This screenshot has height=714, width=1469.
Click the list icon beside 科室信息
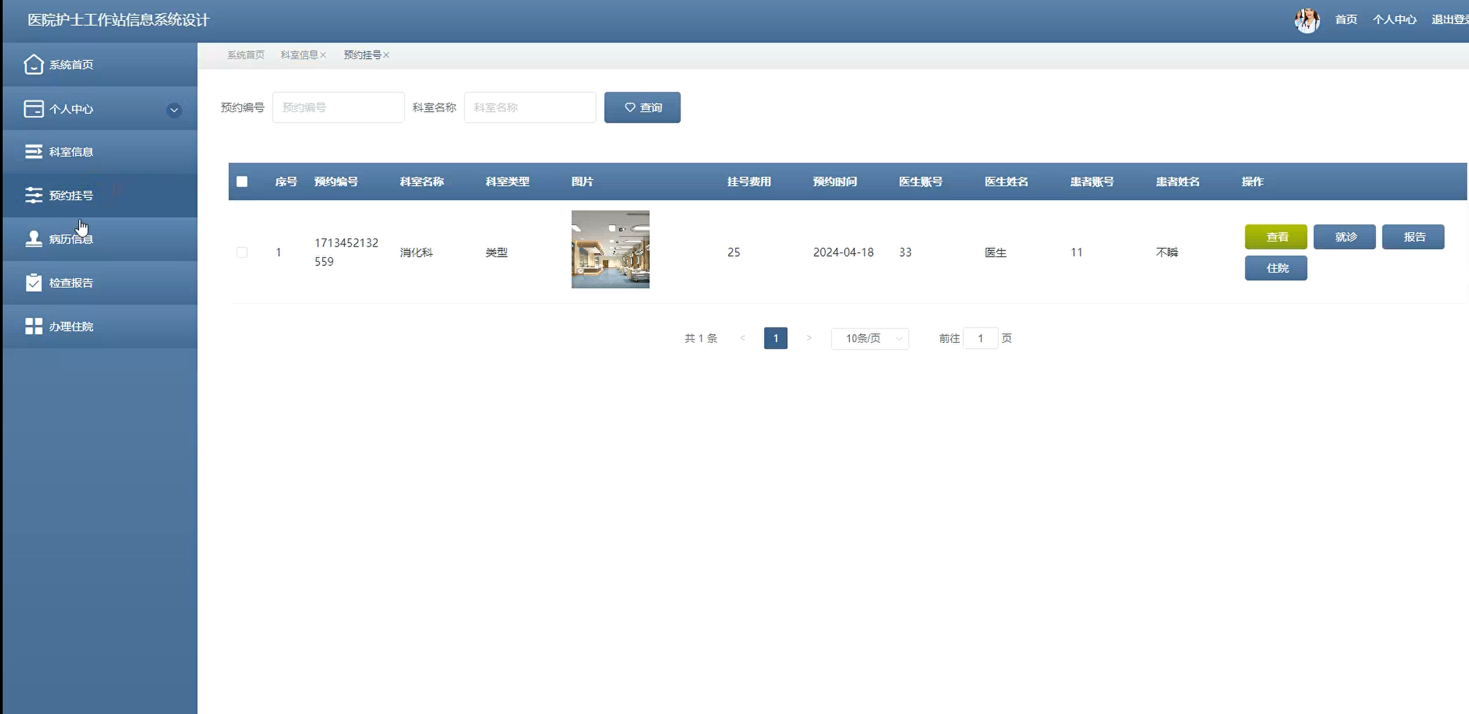click(33, 152)
